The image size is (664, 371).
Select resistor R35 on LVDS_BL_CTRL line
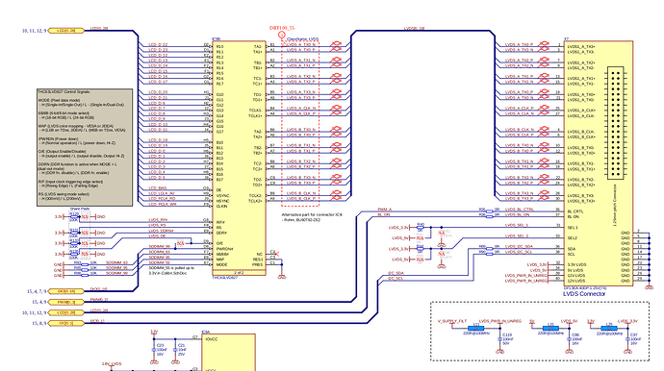click(x=489, y=211)
